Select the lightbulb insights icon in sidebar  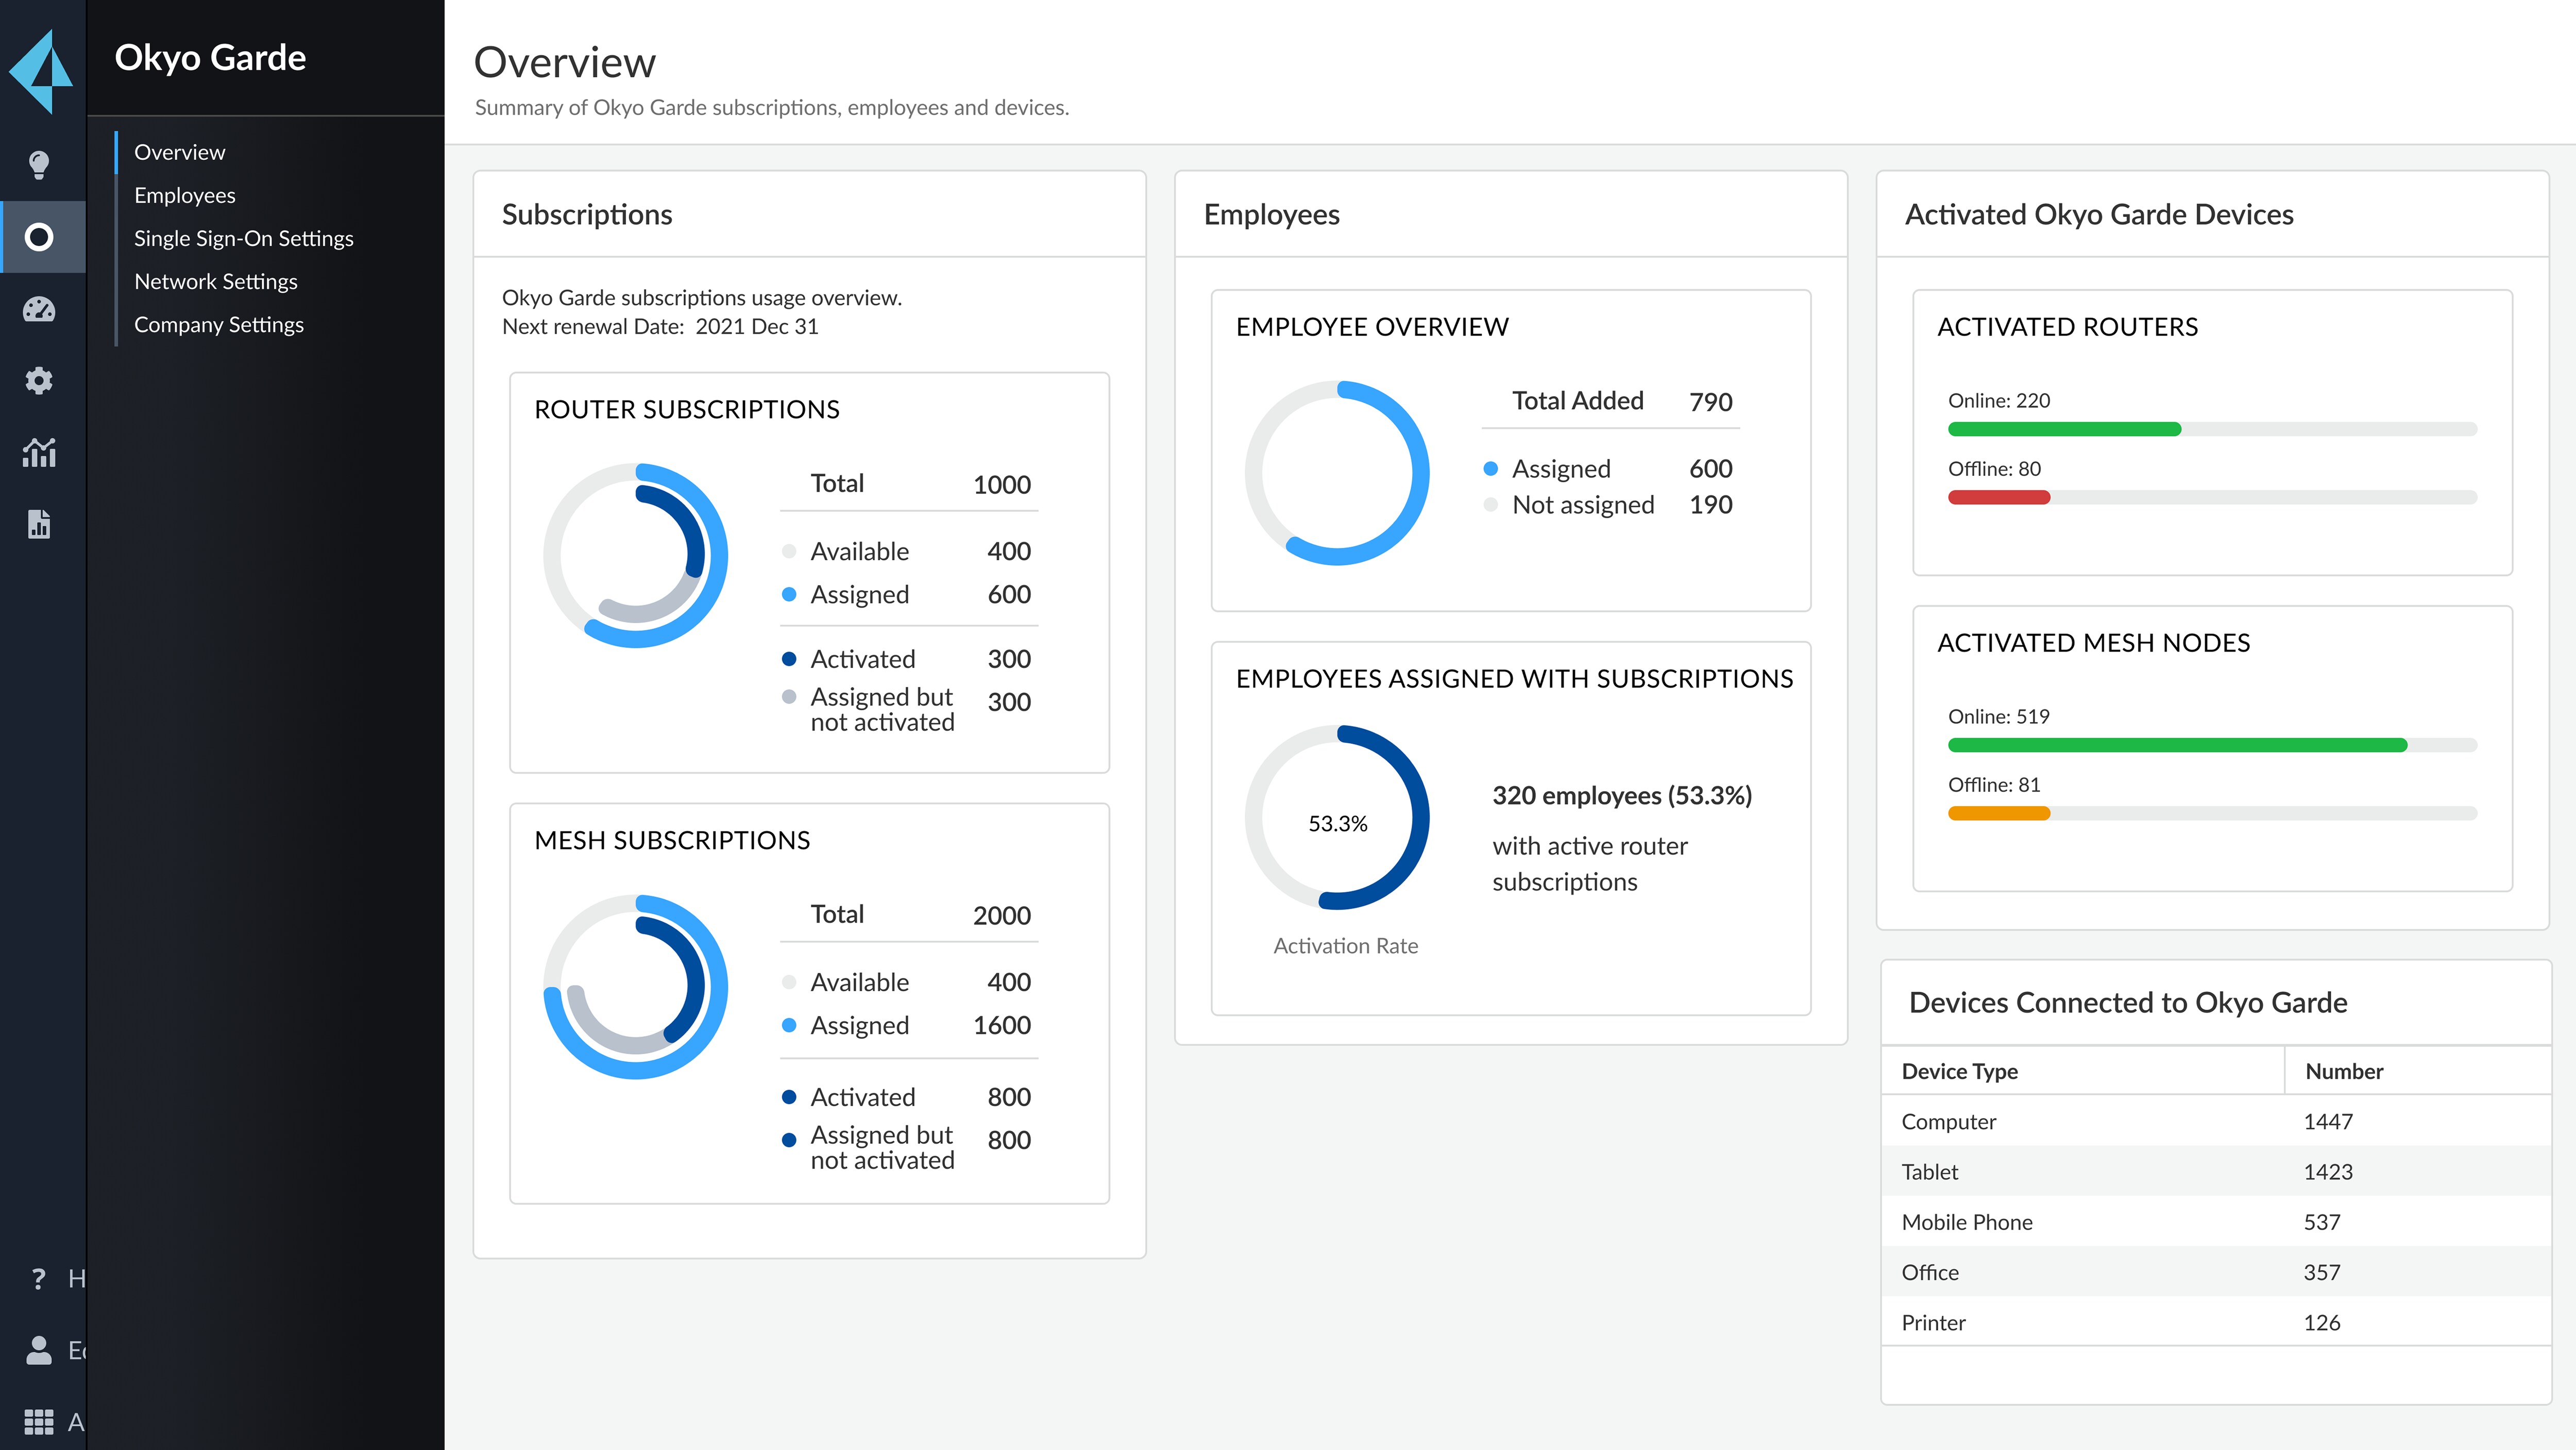pyautogui.click(x=39, y=166)
